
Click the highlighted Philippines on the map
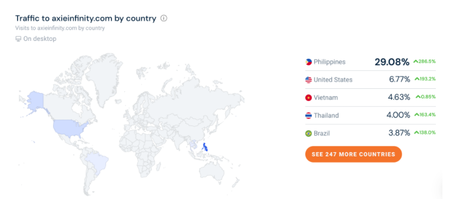click(x=206, y=148)
